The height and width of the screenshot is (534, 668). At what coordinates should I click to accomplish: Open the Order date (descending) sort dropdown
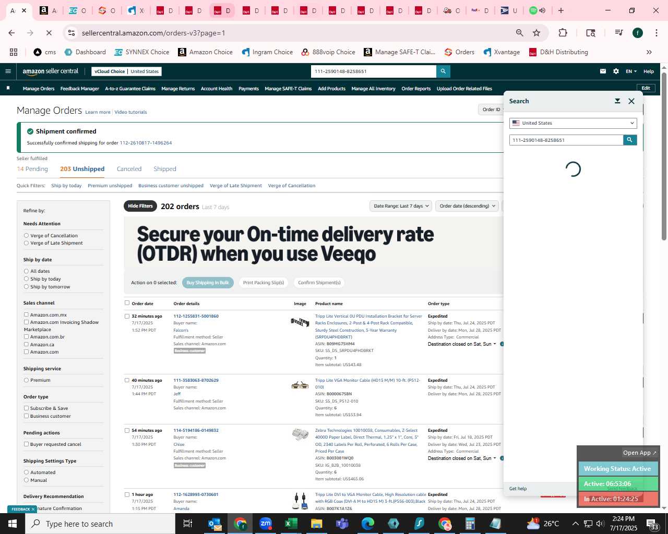467,206
